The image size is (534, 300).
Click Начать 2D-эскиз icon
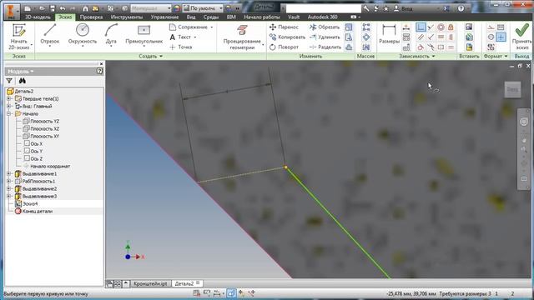click(18, 31)
